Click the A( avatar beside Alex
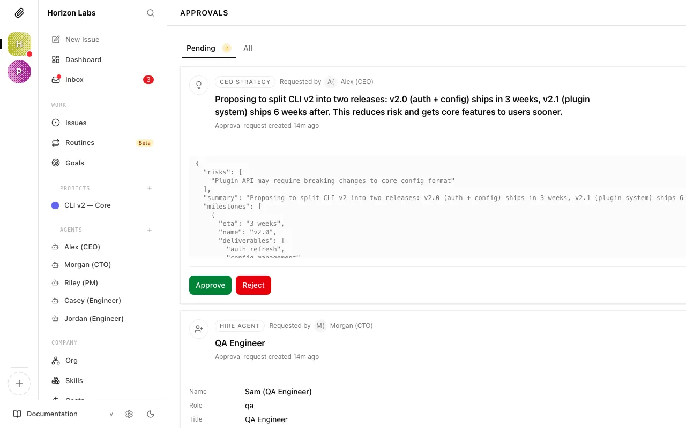686x428 pixels. (331, 82)
